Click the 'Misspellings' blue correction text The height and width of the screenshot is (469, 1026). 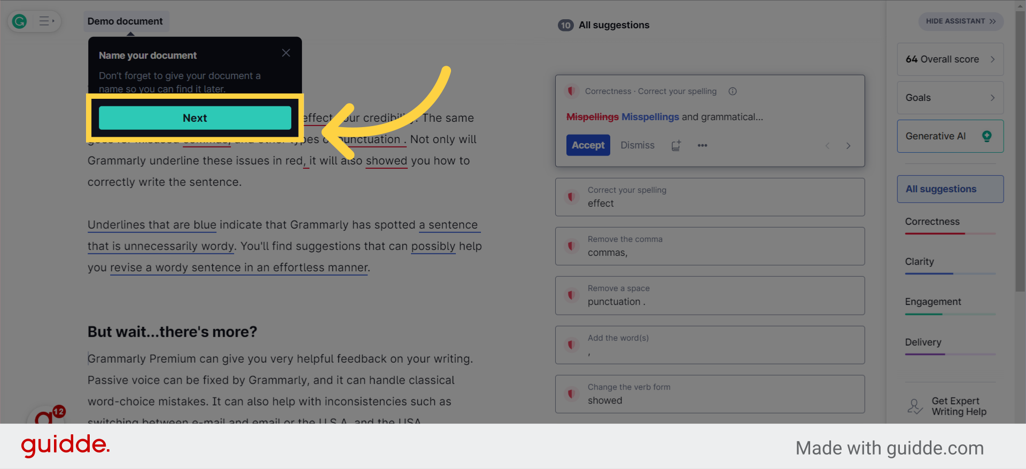tap(650, 117)
